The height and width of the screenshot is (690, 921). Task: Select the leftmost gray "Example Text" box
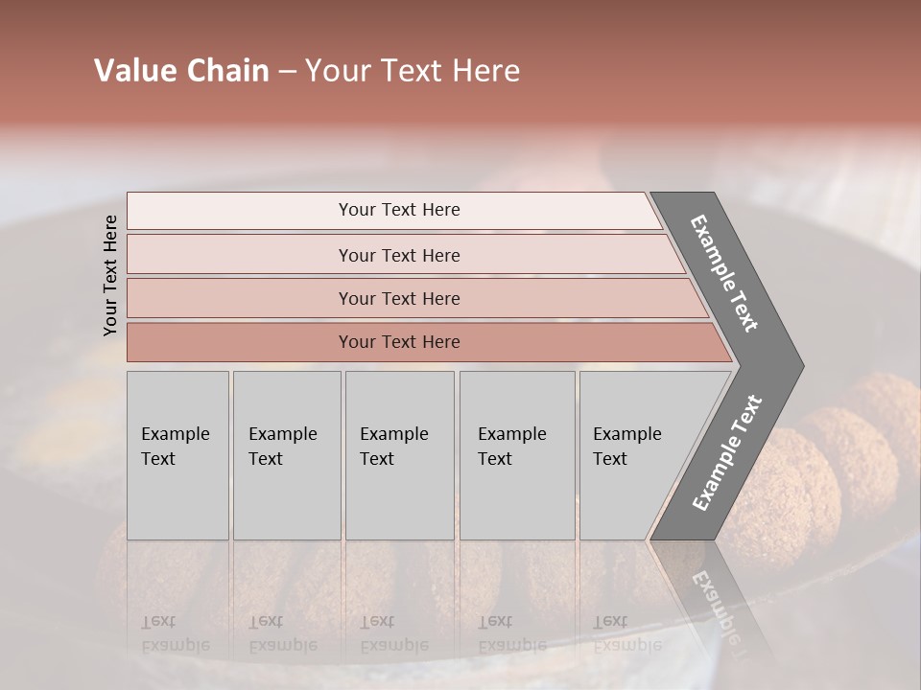(177, 455)
